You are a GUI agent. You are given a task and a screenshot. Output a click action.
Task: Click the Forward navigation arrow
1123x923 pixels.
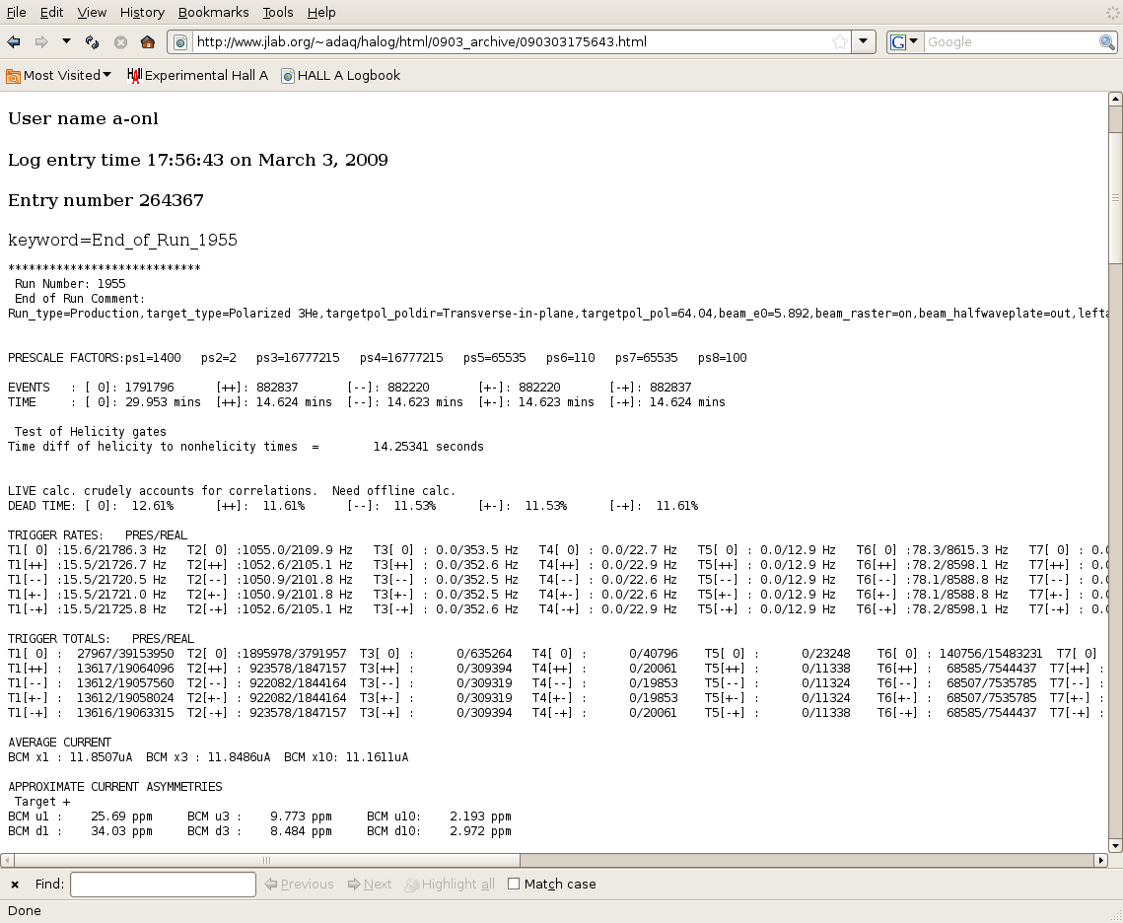point(41,42)
